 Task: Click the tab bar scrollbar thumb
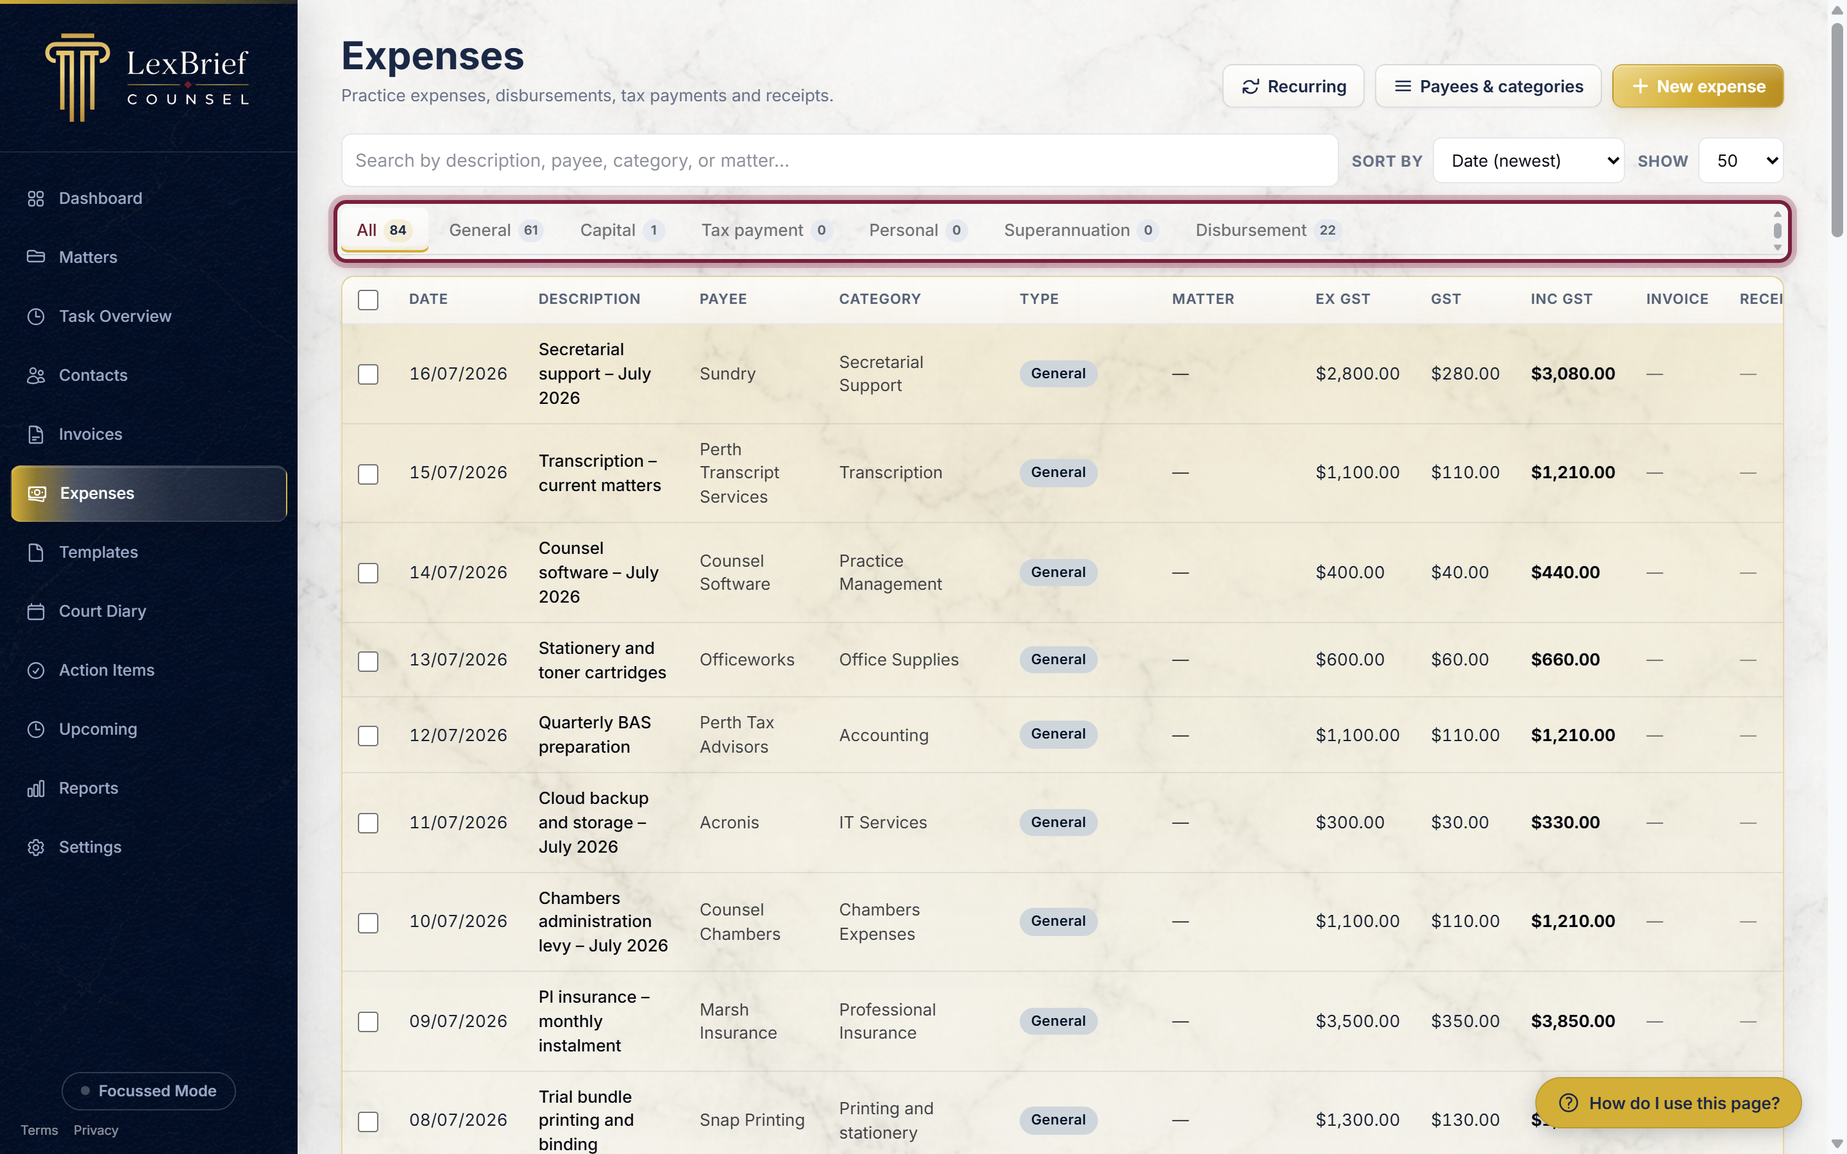coord(1777,231)
